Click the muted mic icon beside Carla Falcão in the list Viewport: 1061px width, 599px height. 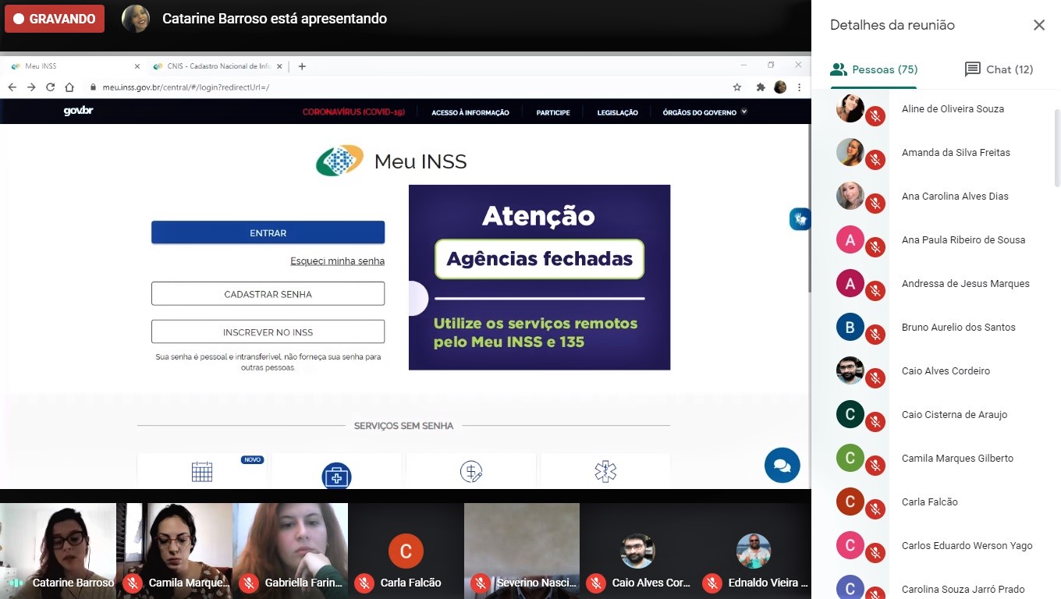click(875, 509)
